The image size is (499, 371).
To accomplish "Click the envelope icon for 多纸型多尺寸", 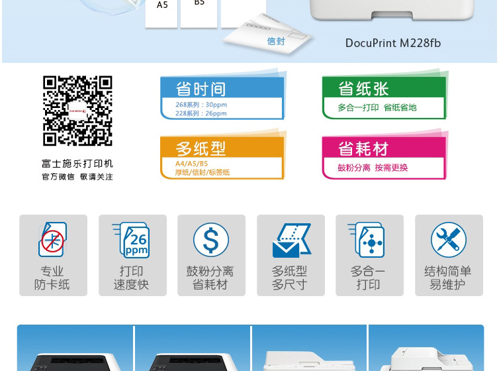I will (291, 240).
